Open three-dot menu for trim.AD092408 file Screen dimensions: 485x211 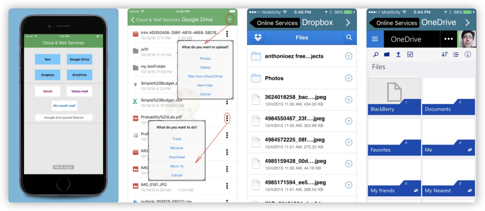point(227,34)
